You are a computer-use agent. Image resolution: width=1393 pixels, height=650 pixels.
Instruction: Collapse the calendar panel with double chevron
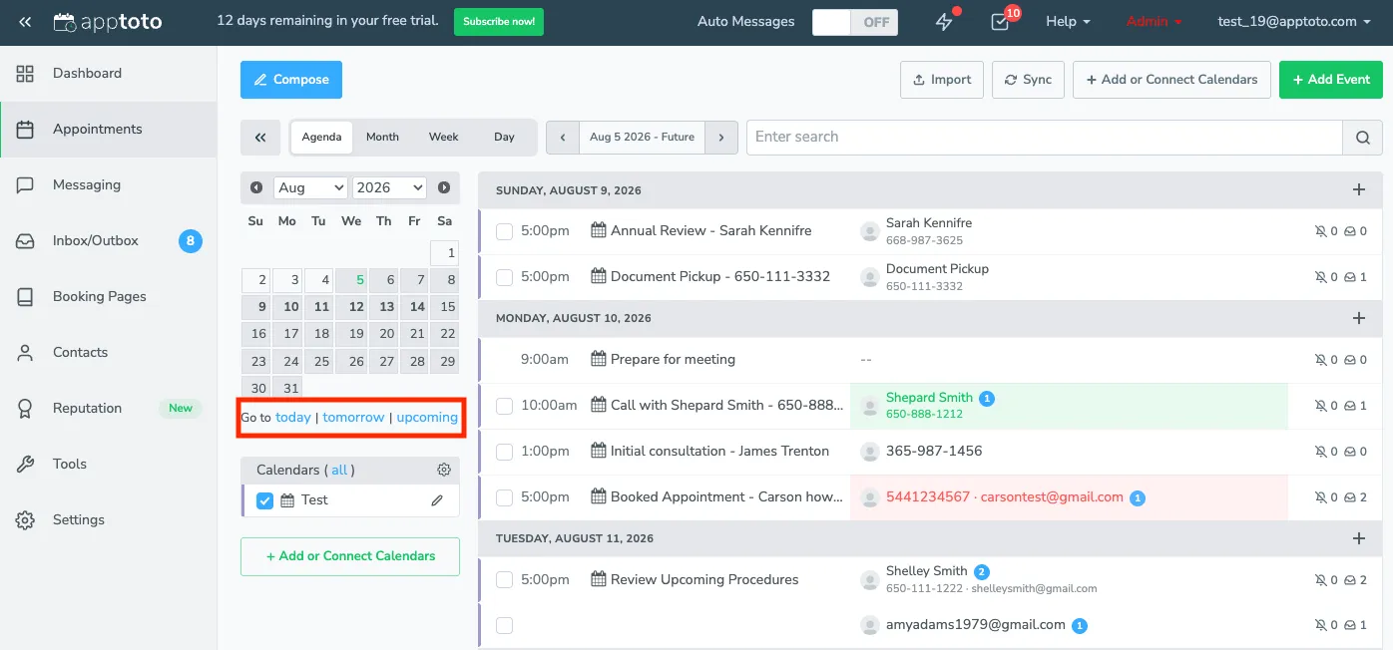pos(260,138)
